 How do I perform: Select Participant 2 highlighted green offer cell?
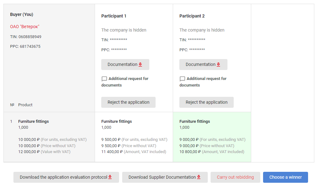click(212, 137)
